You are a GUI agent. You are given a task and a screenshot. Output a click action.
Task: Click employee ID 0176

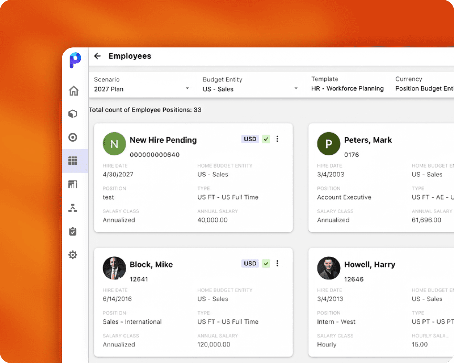352,155
